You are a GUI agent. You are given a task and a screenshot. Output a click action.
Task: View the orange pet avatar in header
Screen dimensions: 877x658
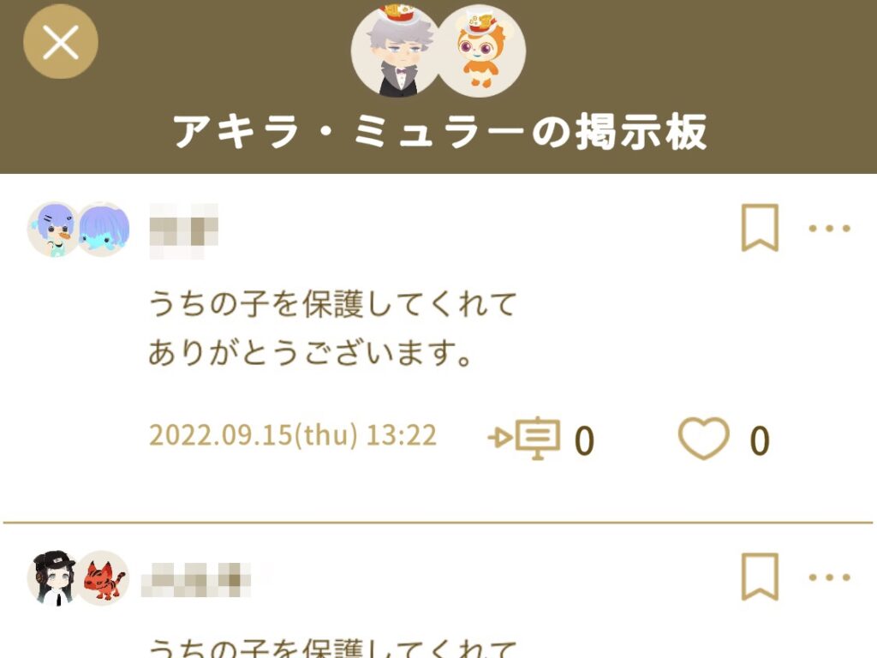pos(481,51)
